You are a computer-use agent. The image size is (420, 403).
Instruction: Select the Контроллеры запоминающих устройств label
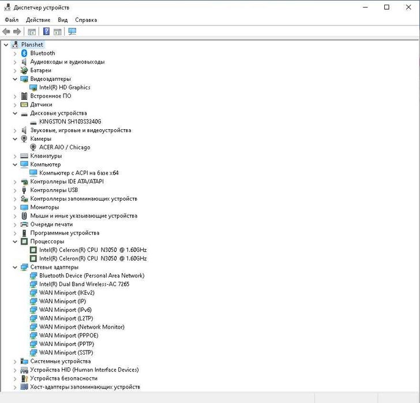click(x=84, y=198)
